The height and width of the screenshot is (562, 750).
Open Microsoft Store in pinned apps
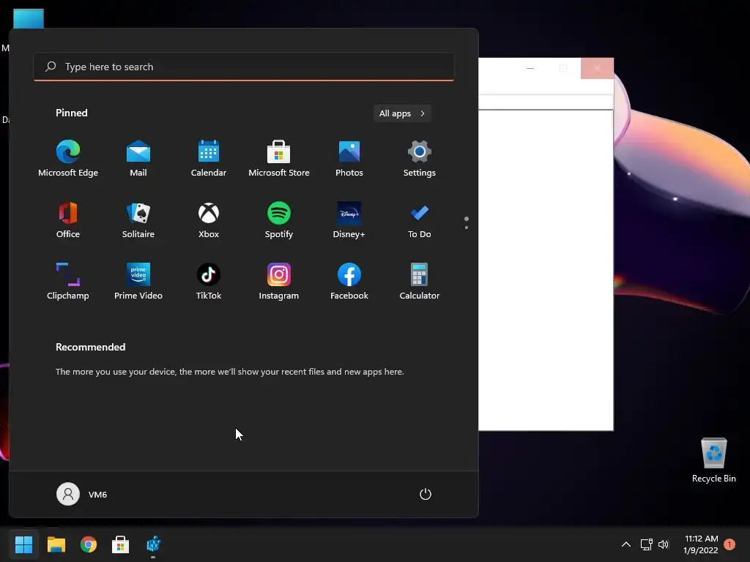point(279,159)
